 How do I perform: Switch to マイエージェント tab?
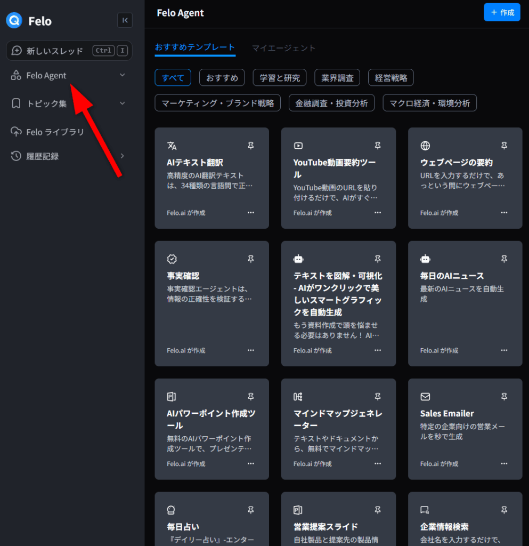click(x=283, y=47)
